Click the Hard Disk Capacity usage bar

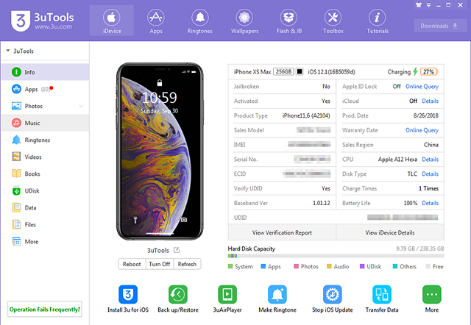click(336, 257)
